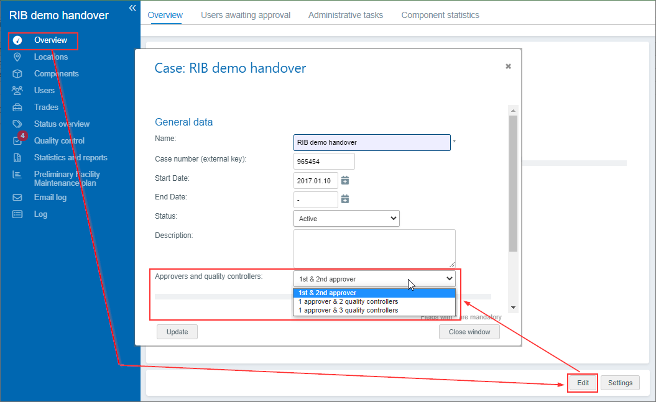The image size is (656, 402).
Task: Click the Locations pin icon in sidebar
Action: click(x=17, y=57)
